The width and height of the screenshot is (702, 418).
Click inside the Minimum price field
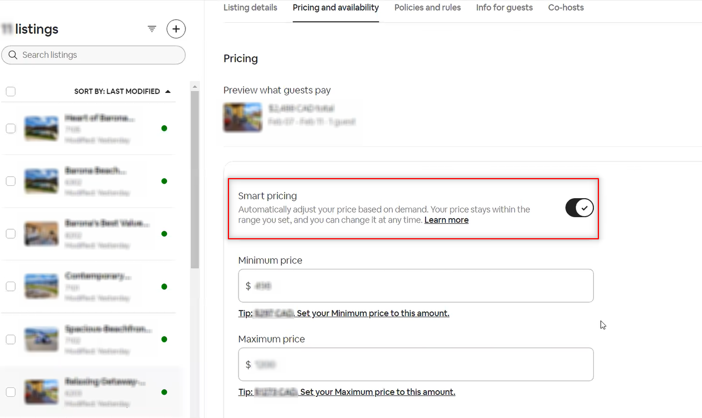tap(416, 286)
